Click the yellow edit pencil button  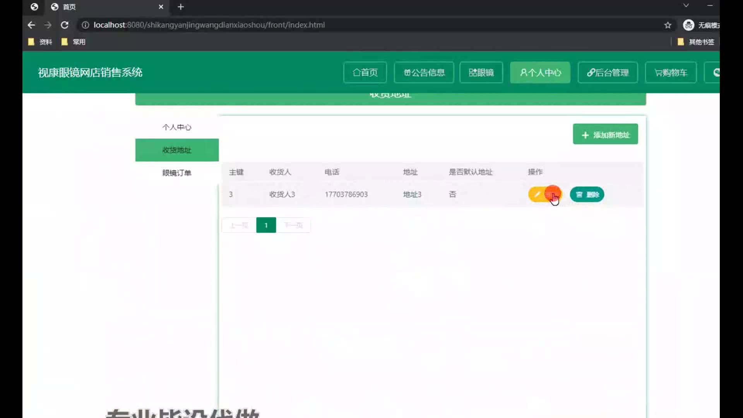[540, 194]
